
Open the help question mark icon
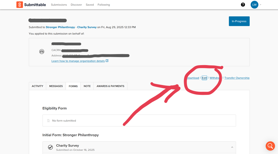(x=243, y=5)
